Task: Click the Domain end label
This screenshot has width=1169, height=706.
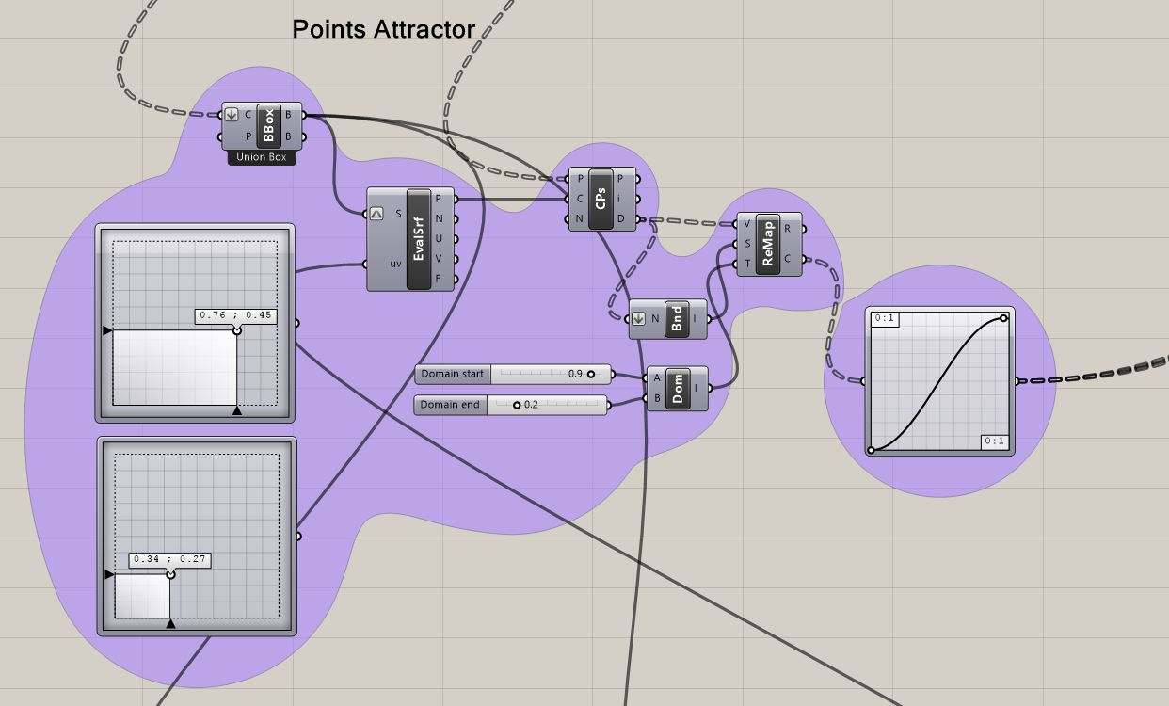Action: coord(450,405)
